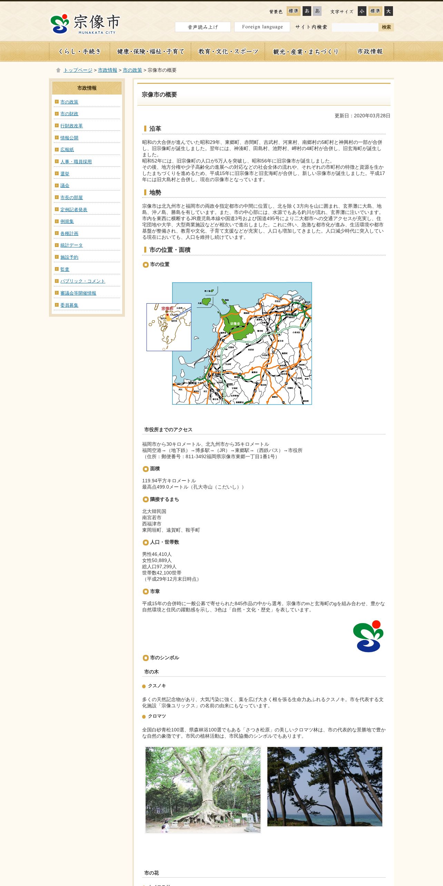Set text size to small 小
This screenshot has height=886, width=443.
pos(362,11)
